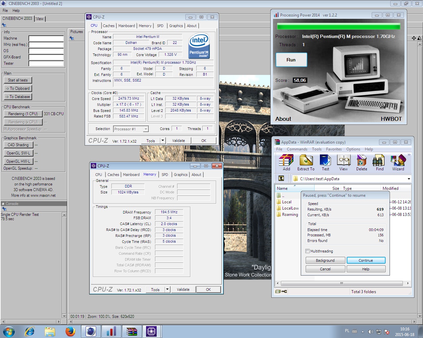Click the To Database button

(18, 97)
